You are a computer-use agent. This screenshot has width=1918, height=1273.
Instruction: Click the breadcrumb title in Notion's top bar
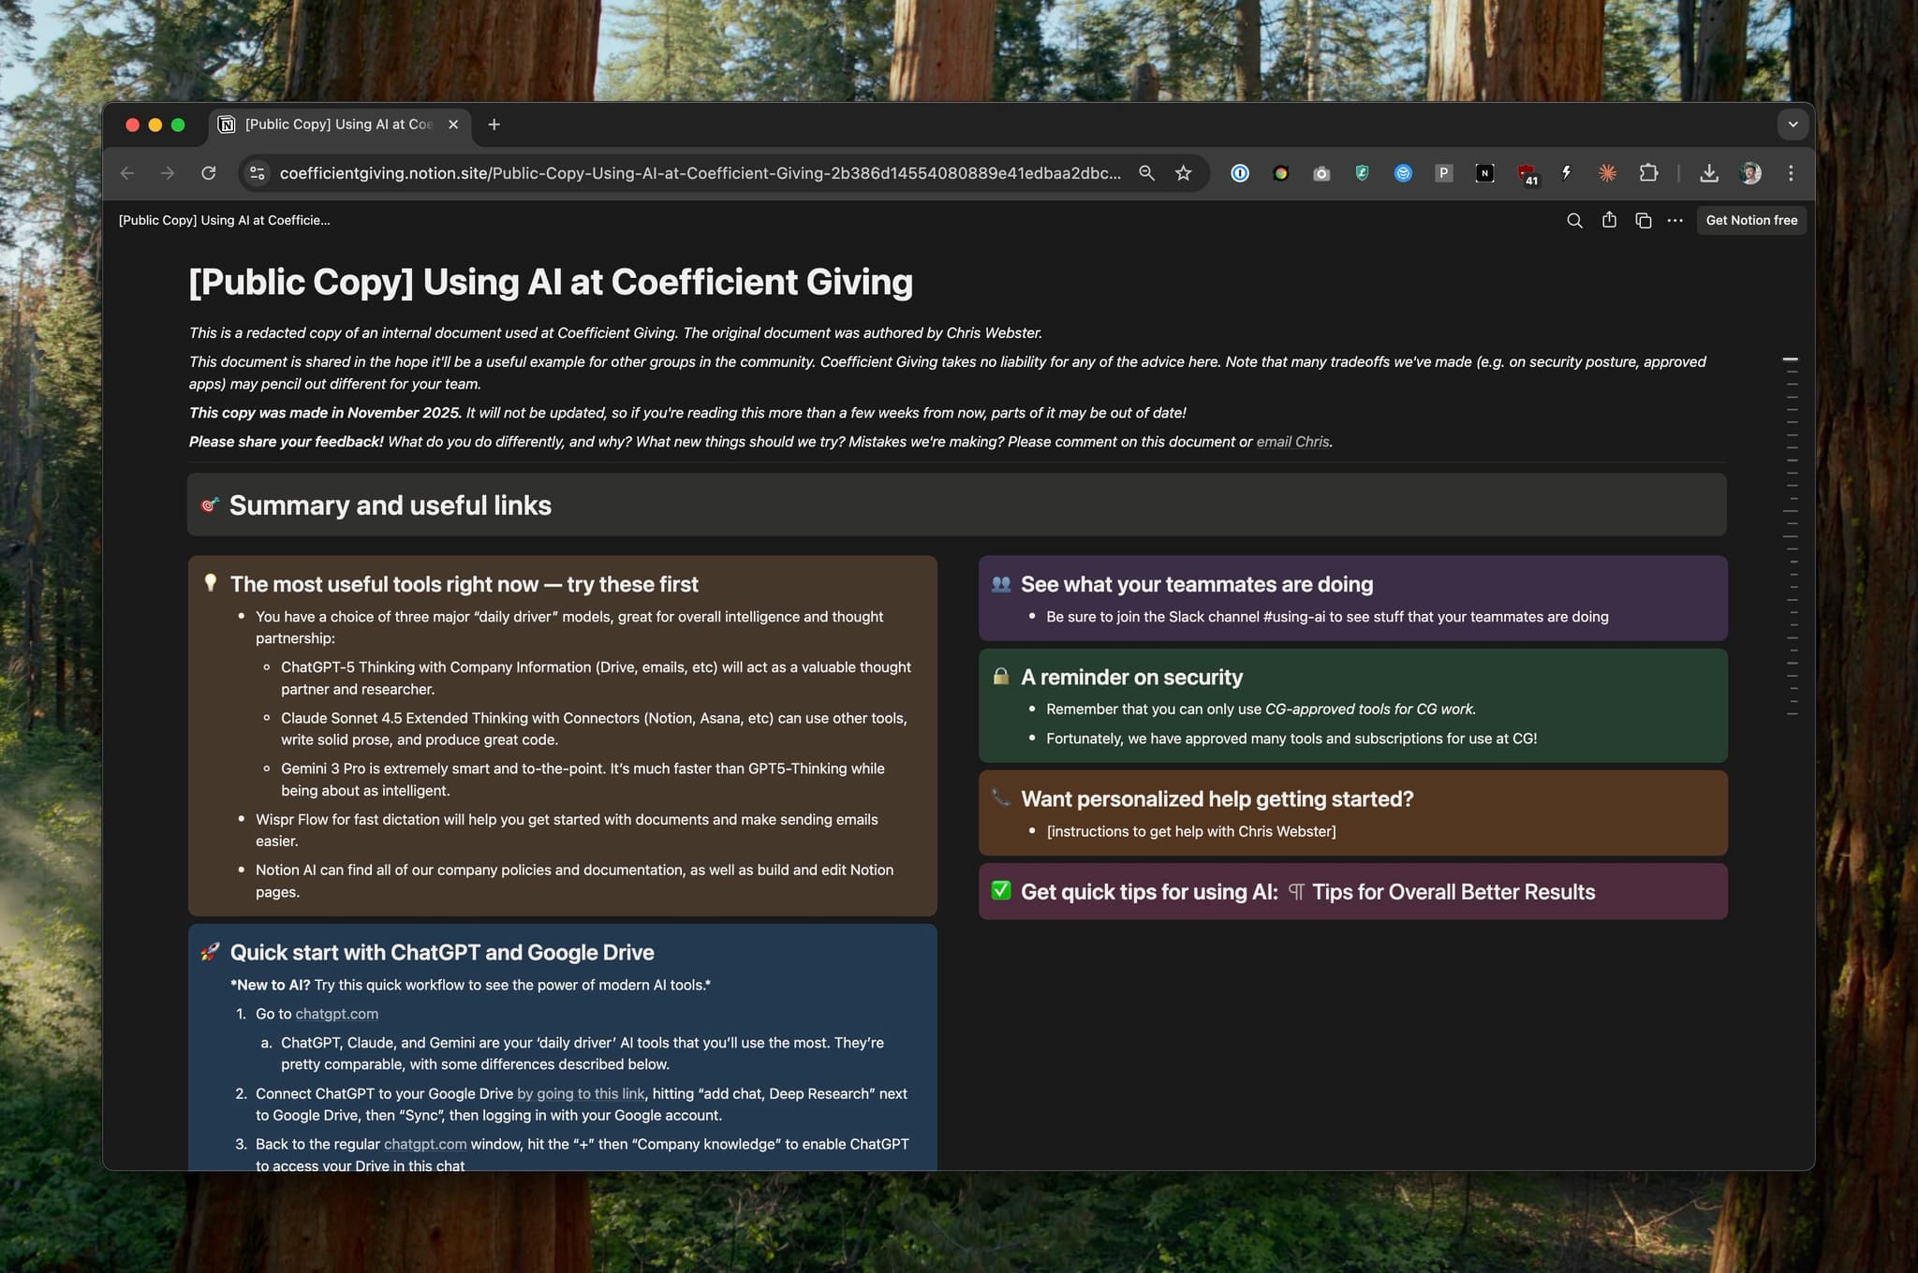tap(225, 220)
